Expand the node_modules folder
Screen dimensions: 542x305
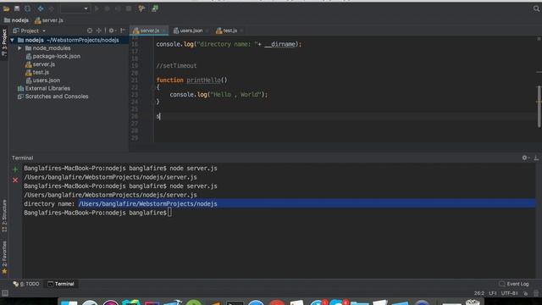point(19,48)
